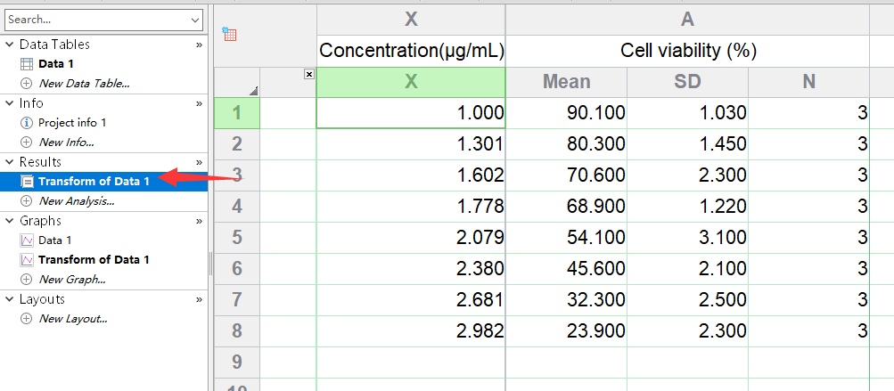Image resolution: width=894 pixels, height=391 pixels.
Task: Open the Search box dropdown arrow
Action: pyautogui.click(x=195, y=20)
